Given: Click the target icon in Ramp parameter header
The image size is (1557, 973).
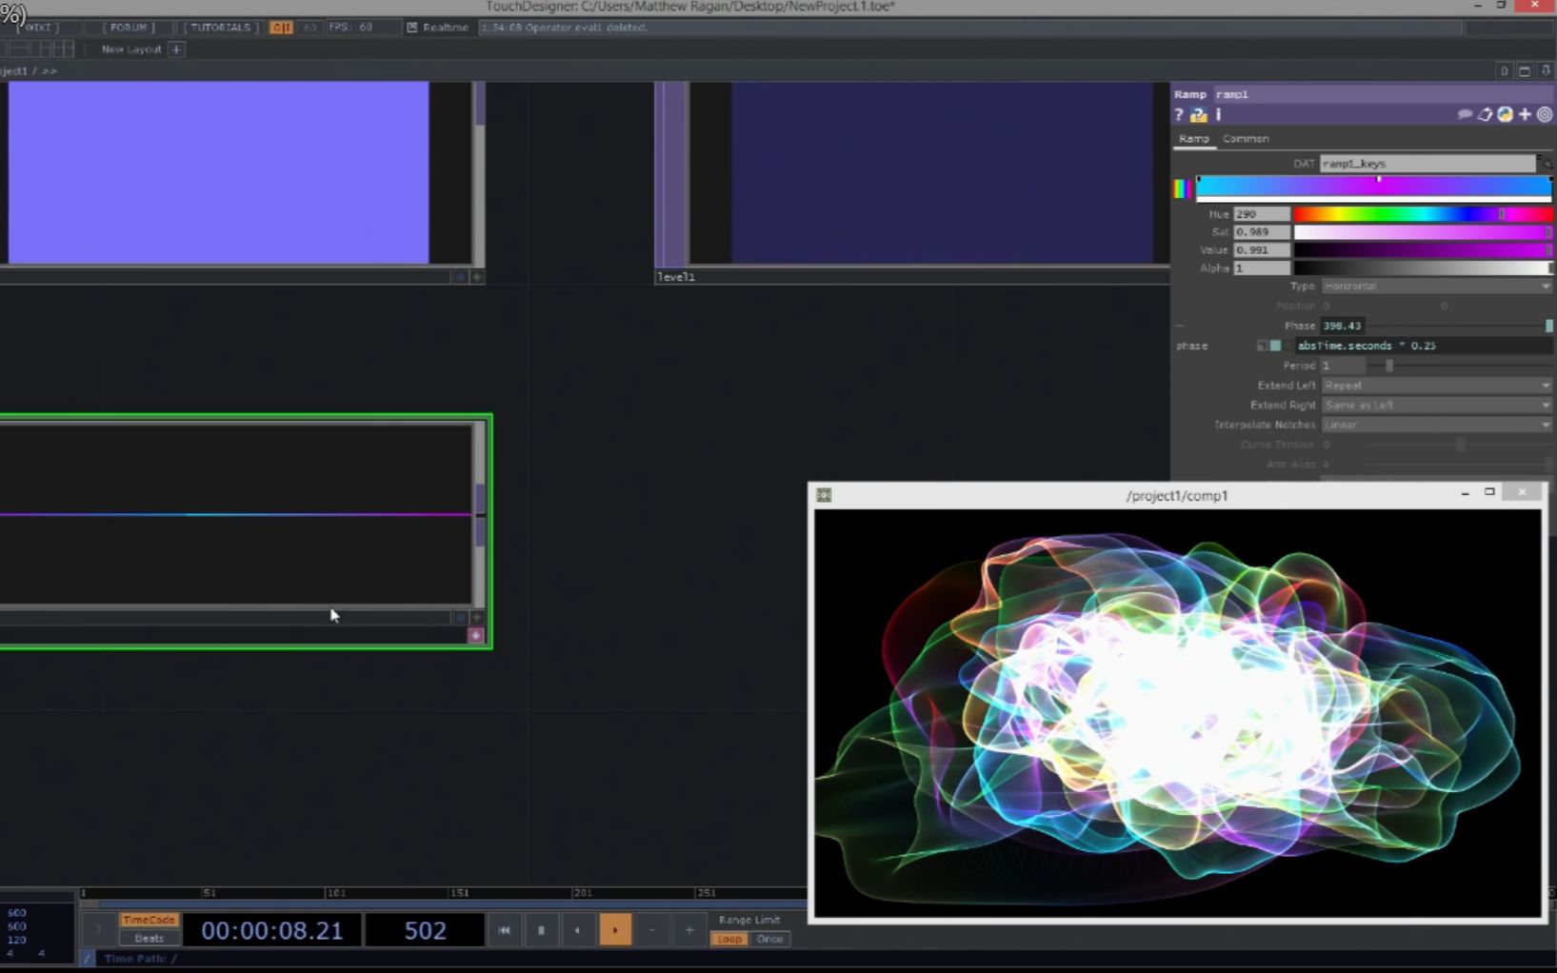Looking at the screenshot, I should (x=1544, y=115).
